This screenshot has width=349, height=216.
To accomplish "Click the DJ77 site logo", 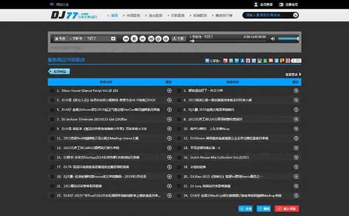I will pyautogui.click(x=73, y=15).
